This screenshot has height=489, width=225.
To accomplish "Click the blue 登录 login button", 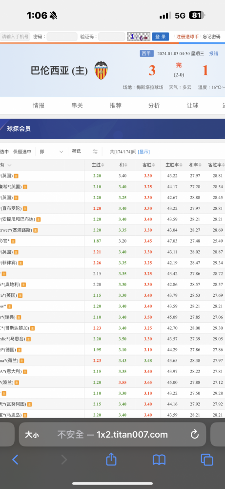I will coord(161,37).
